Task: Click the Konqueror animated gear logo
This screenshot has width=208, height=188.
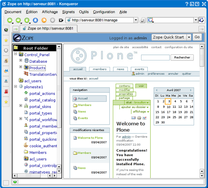Action: pos(201,20)
